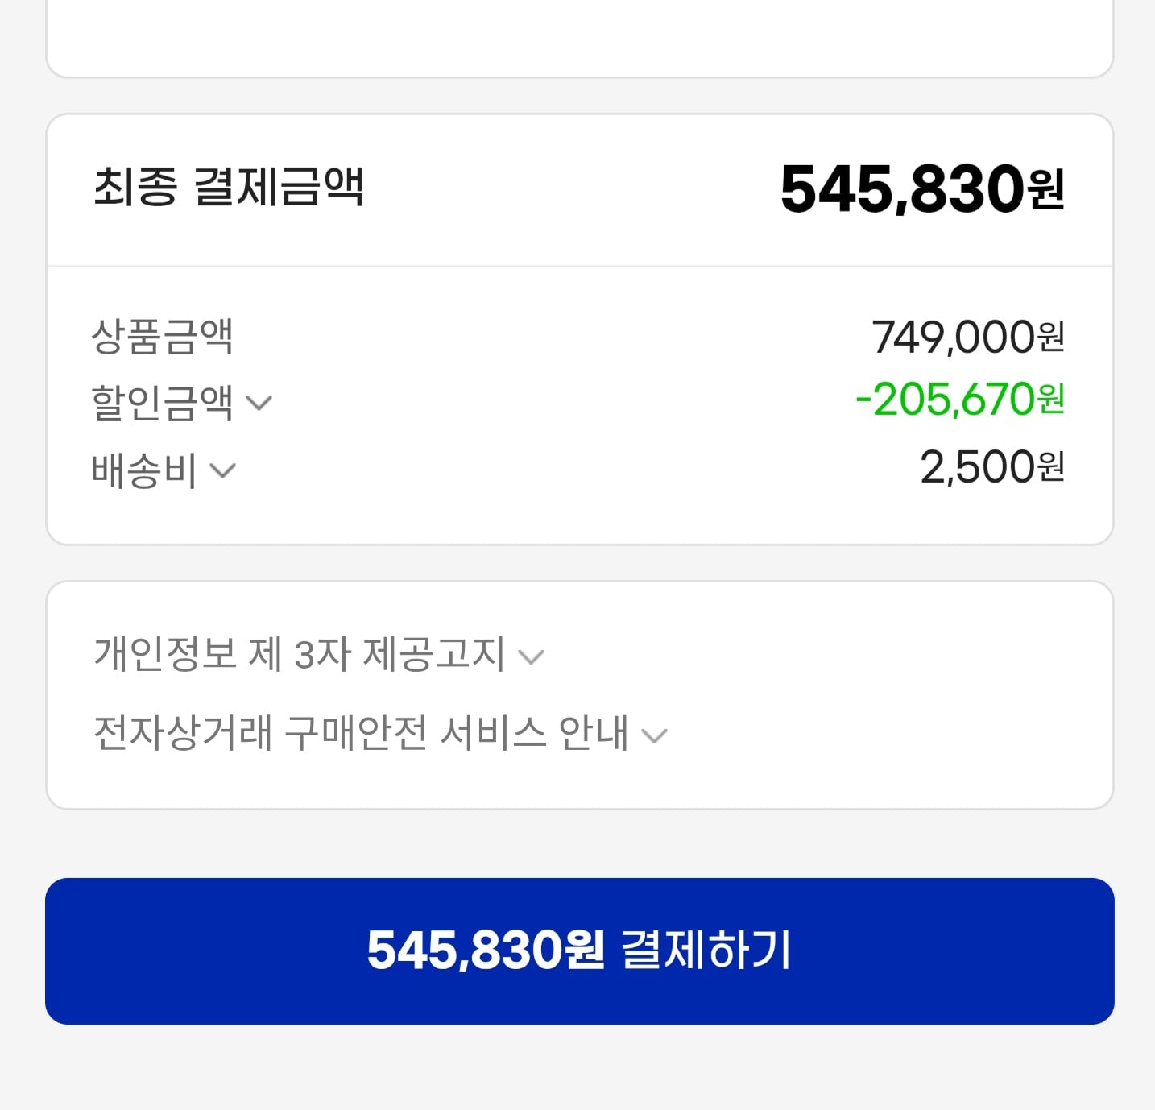Click the 545,830원 결제하기 payment button

(x=577, y=952)
